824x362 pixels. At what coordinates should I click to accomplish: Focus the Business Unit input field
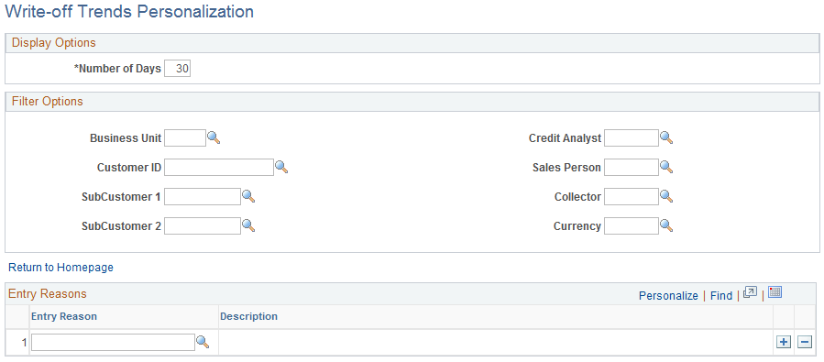click(185, 138)
